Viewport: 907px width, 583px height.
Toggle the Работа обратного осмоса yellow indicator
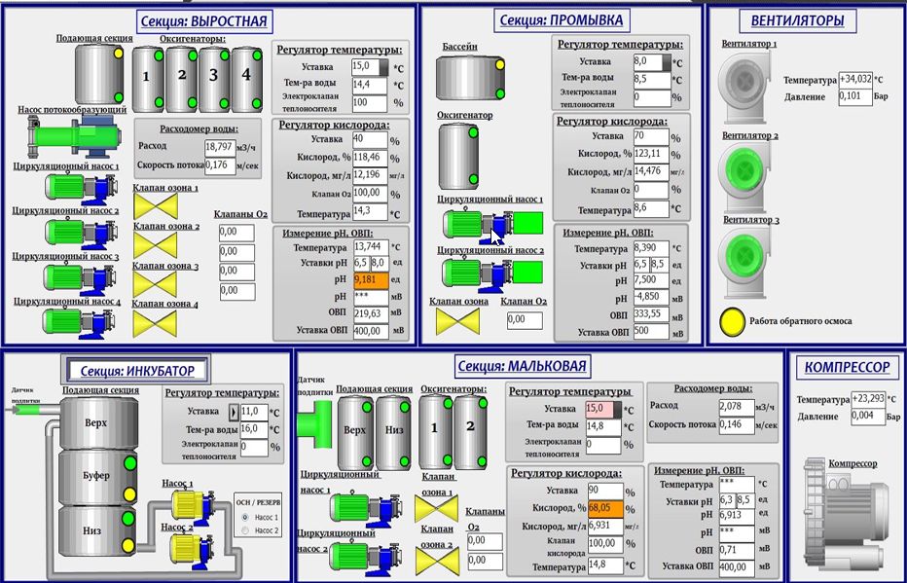pos(732,320)
